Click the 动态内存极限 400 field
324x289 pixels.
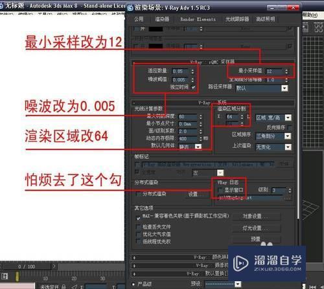tap(188, 139)
